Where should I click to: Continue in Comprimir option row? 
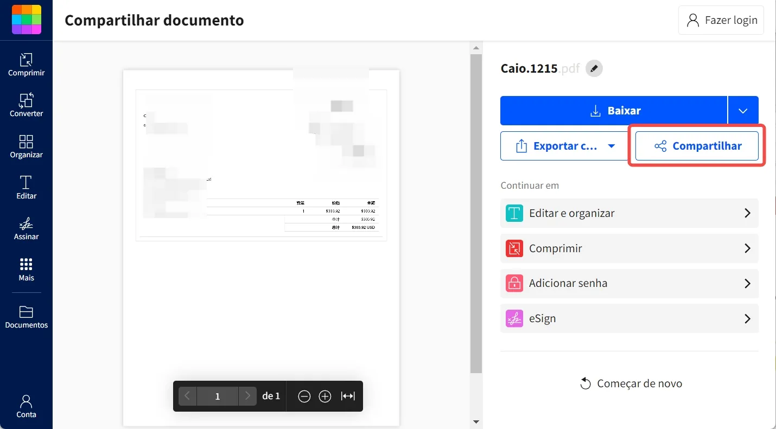[x=629, y=248]
